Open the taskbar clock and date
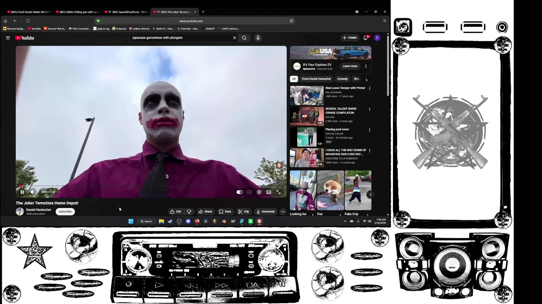This screenshot has height=304, width=542. (x=380, y=221)
